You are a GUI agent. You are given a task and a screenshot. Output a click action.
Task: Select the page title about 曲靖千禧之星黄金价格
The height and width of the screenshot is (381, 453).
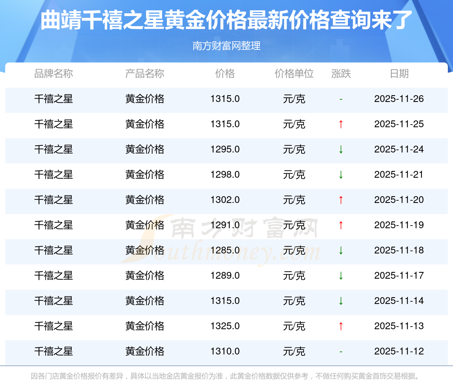pyautogui.click(x=226, y=20)
